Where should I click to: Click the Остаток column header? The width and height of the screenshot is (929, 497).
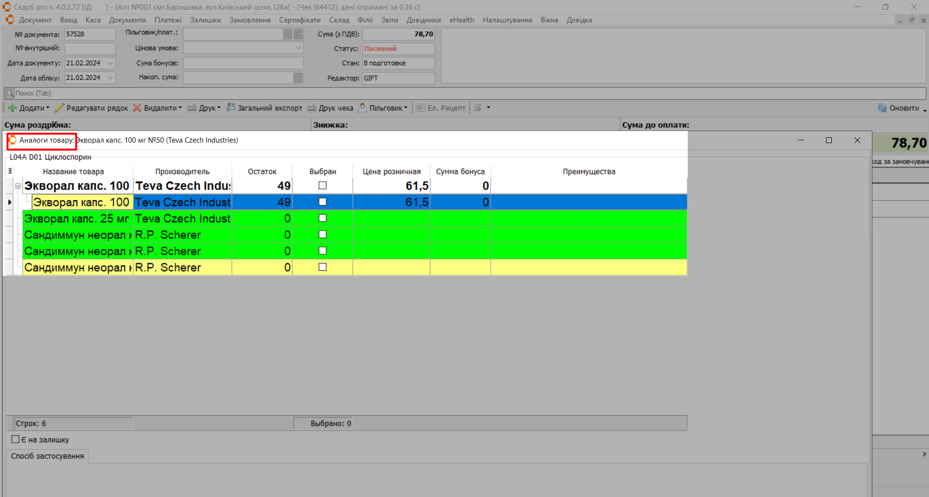262,172
